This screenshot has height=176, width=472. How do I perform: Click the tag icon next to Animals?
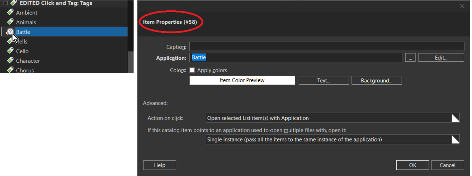(x=10, y=22)
